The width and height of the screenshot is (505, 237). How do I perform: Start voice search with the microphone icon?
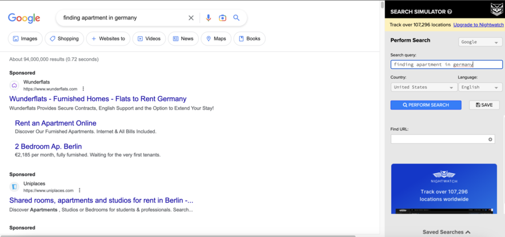tap(208, 17)
